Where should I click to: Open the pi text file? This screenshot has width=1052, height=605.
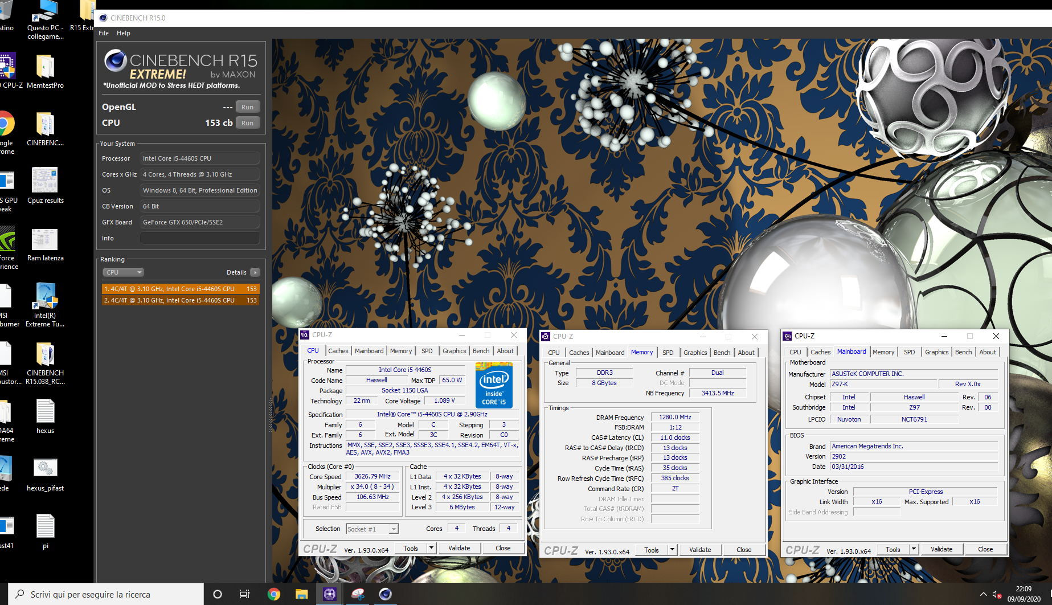click(45, 531)
